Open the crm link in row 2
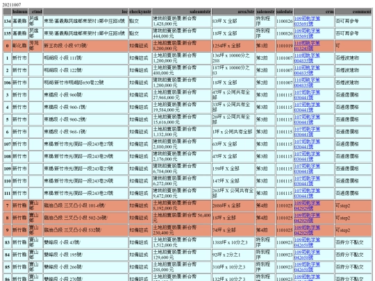Viewport: 375px width, 281px height. click(x=307, y=70)
